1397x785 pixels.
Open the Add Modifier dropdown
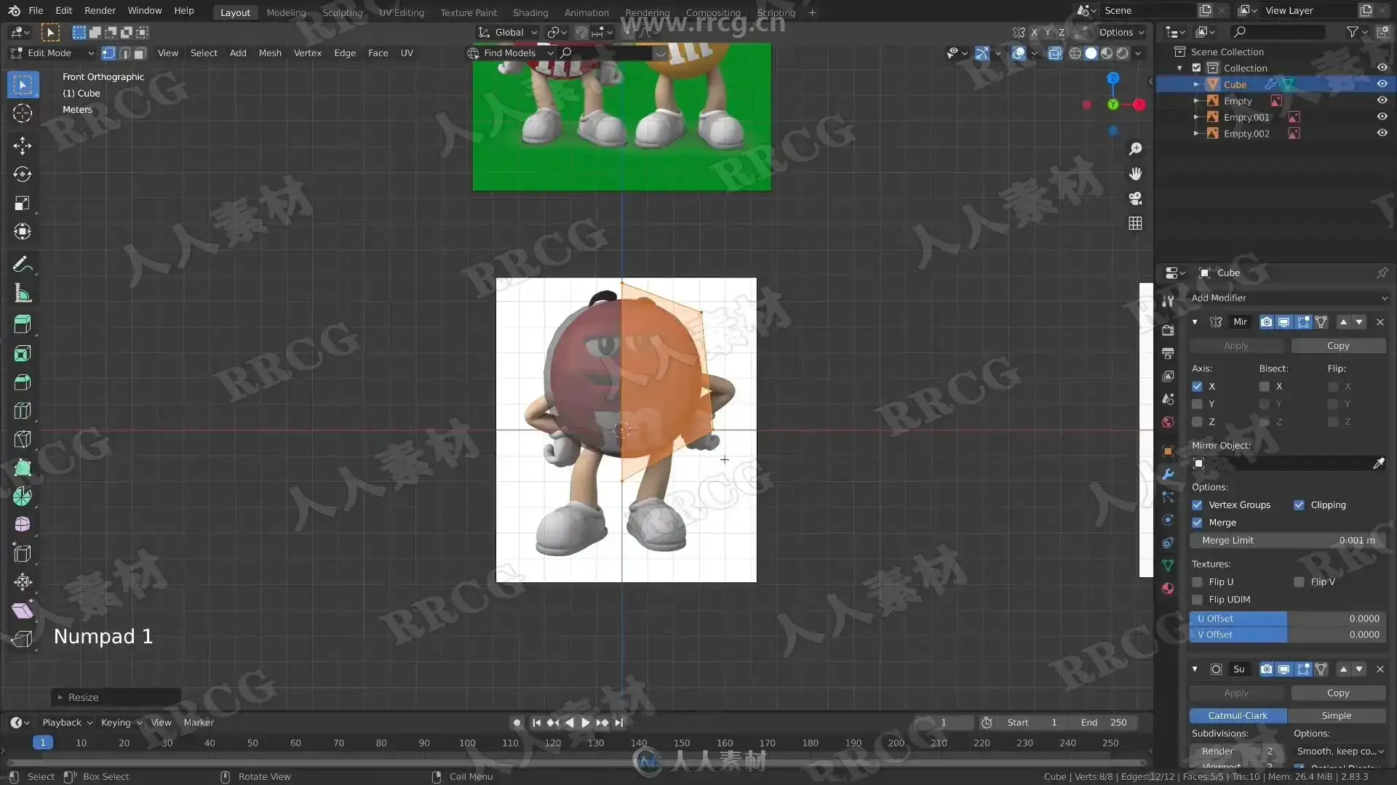(x=1288, y=298)
